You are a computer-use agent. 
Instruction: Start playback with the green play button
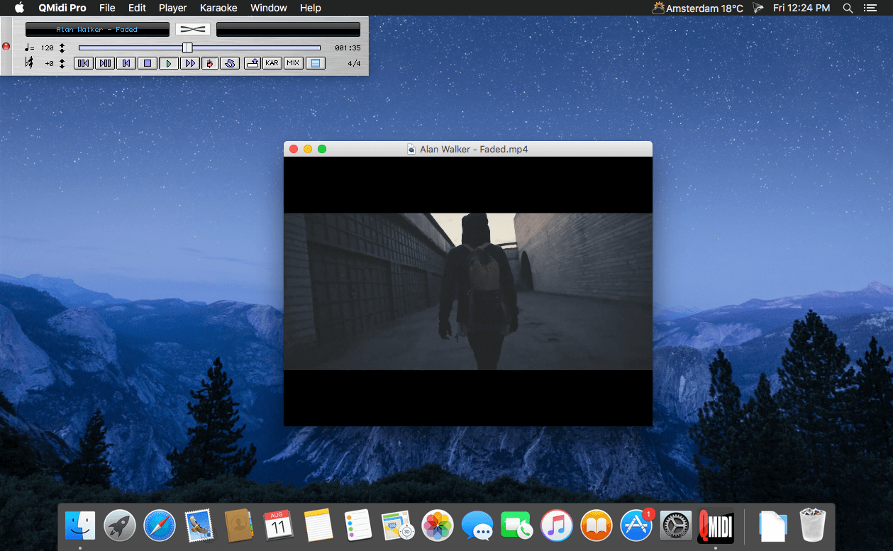tap(168, 63)
